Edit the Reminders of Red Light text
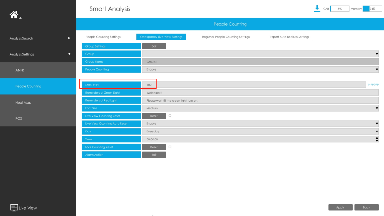The image size is (384, 216). point(260,100)
